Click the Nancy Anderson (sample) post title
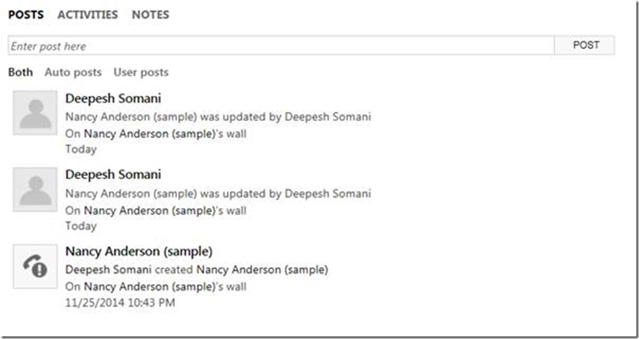The width and height of the screenshot is (639, 339). pyautogui.click(x=138, y=251)
